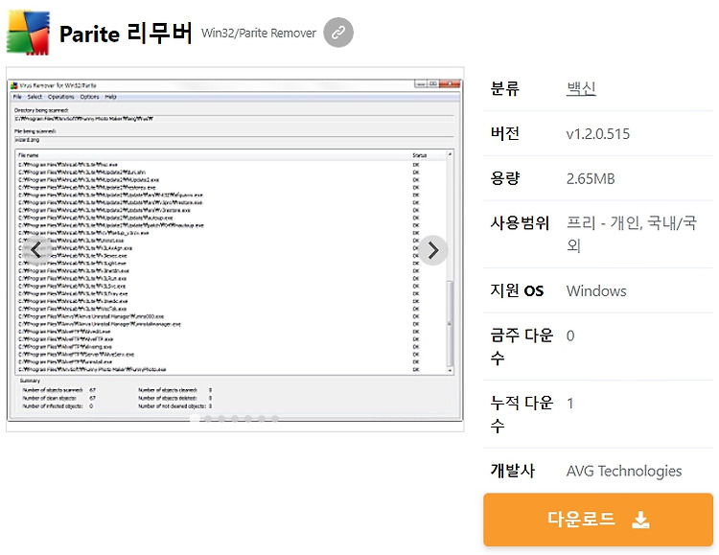Advance carousel with right arrow
The width and height of the screenshot is (719, 555).
pos(433,250)
